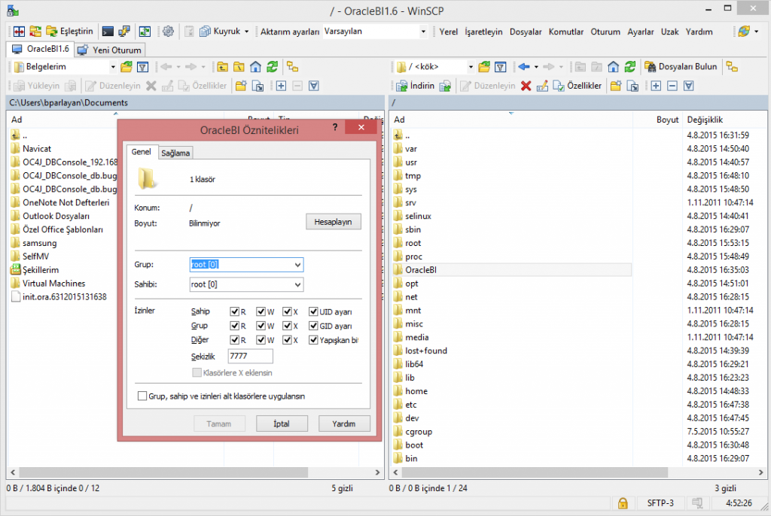
Task: Click the Değişiklik column header
Action: click(x=705, y=120)
